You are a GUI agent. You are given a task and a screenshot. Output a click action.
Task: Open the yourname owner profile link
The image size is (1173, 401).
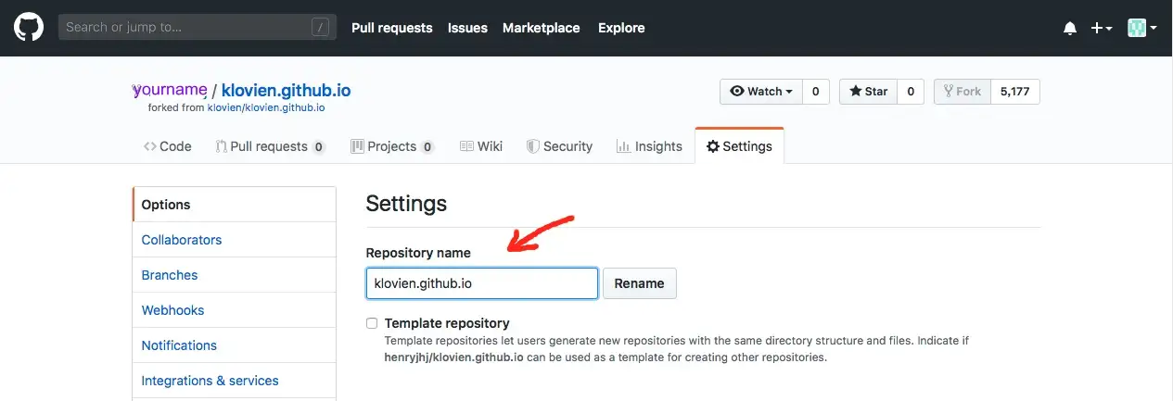pos(169,90)
